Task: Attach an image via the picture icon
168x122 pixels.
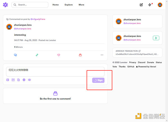Action: pyautogui.click(x=8, y=80)
